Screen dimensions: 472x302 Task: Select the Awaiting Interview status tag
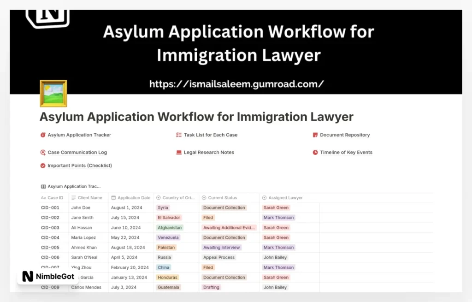click(222, 248)
